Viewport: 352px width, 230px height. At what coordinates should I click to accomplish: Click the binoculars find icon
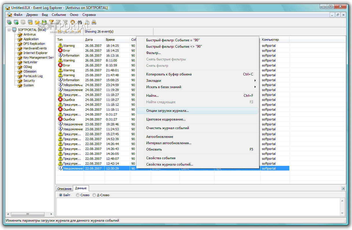pos(79,22)
